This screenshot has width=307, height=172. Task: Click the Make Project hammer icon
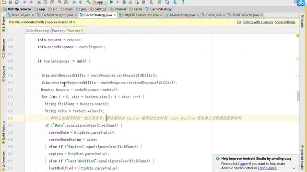(x=88, y=2)
